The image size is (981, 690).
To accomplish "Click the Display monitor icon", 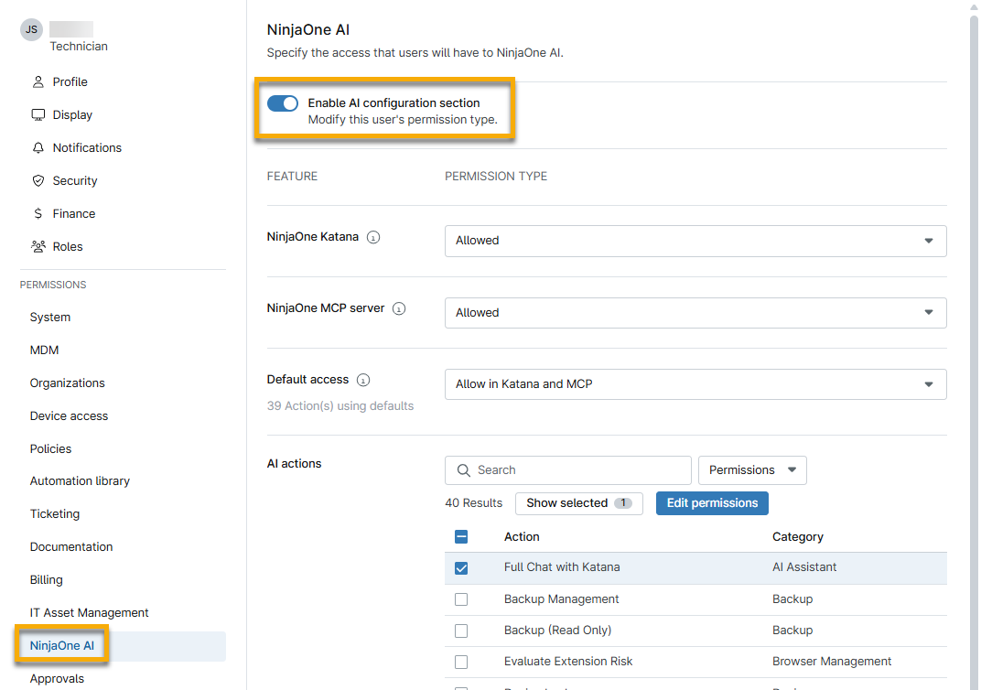I will click(38, 115).
